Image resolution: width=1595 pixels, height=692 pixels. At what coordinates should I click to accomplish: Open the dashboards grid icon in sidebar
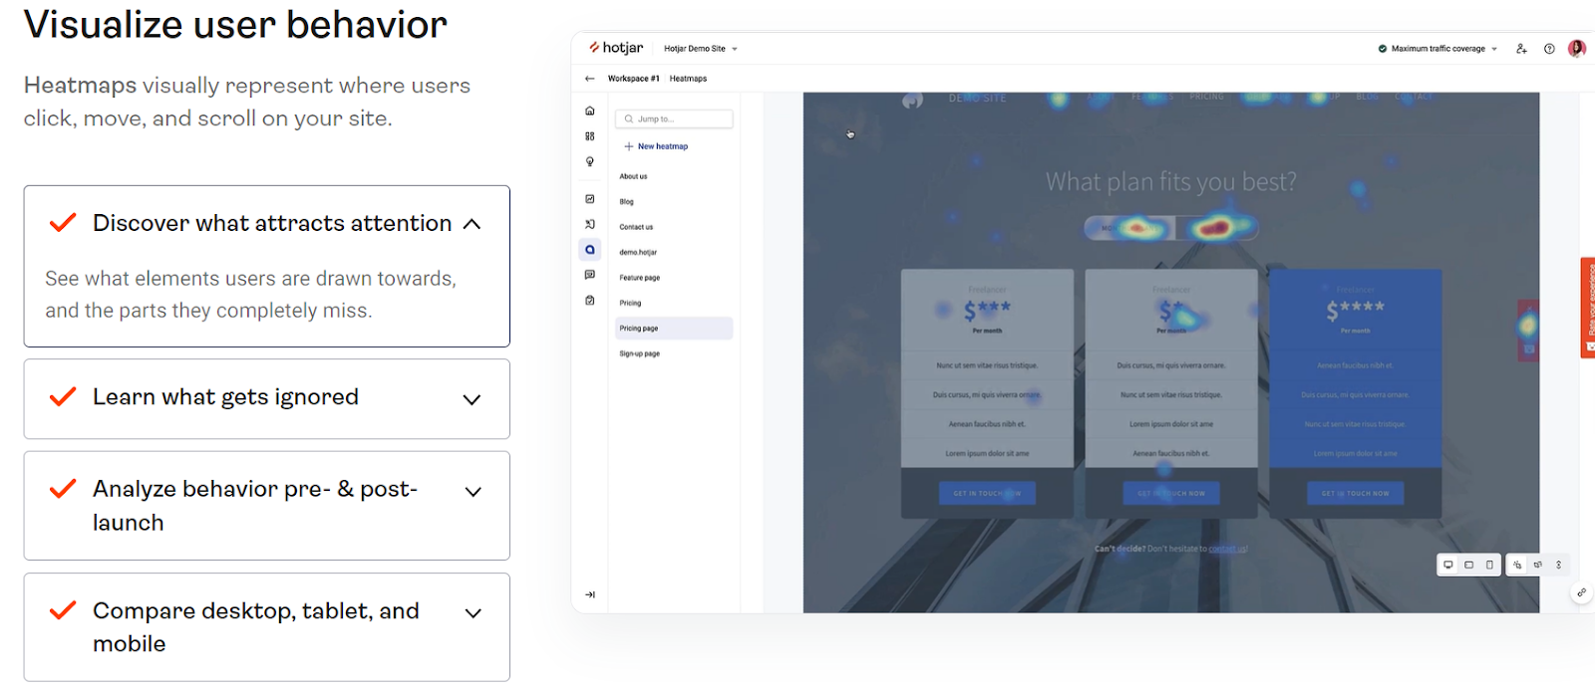(x=590, y=136)
